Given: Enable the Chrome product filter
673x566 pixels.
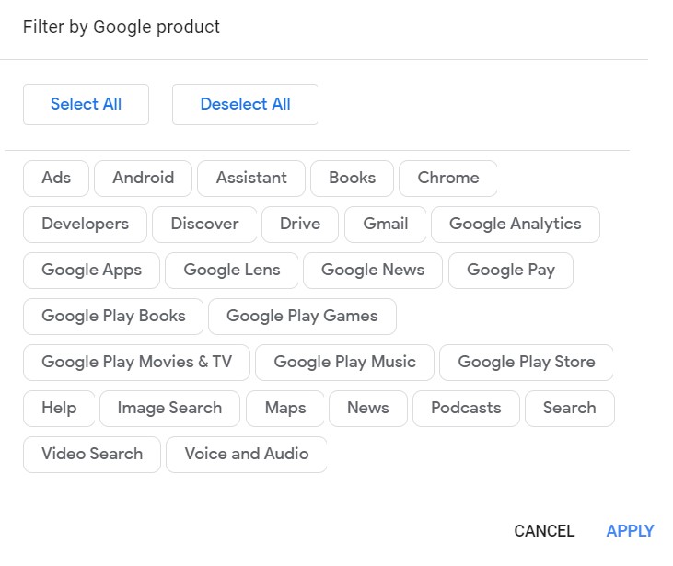Looking at the screenshot, I should pos(448,178).
